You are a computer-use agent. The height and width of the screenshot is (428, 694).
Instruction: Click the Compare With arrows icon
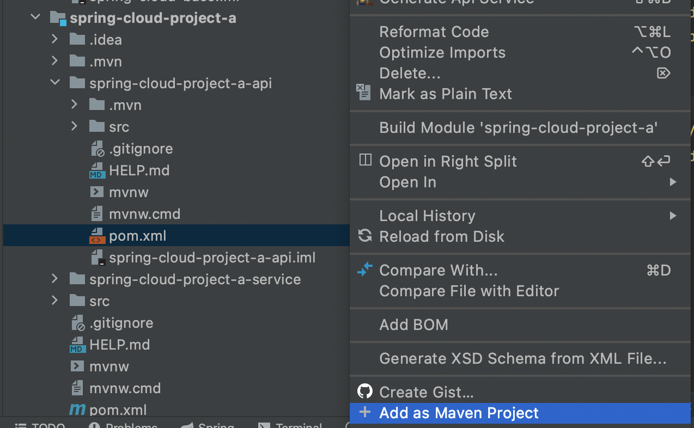(364, 270)
